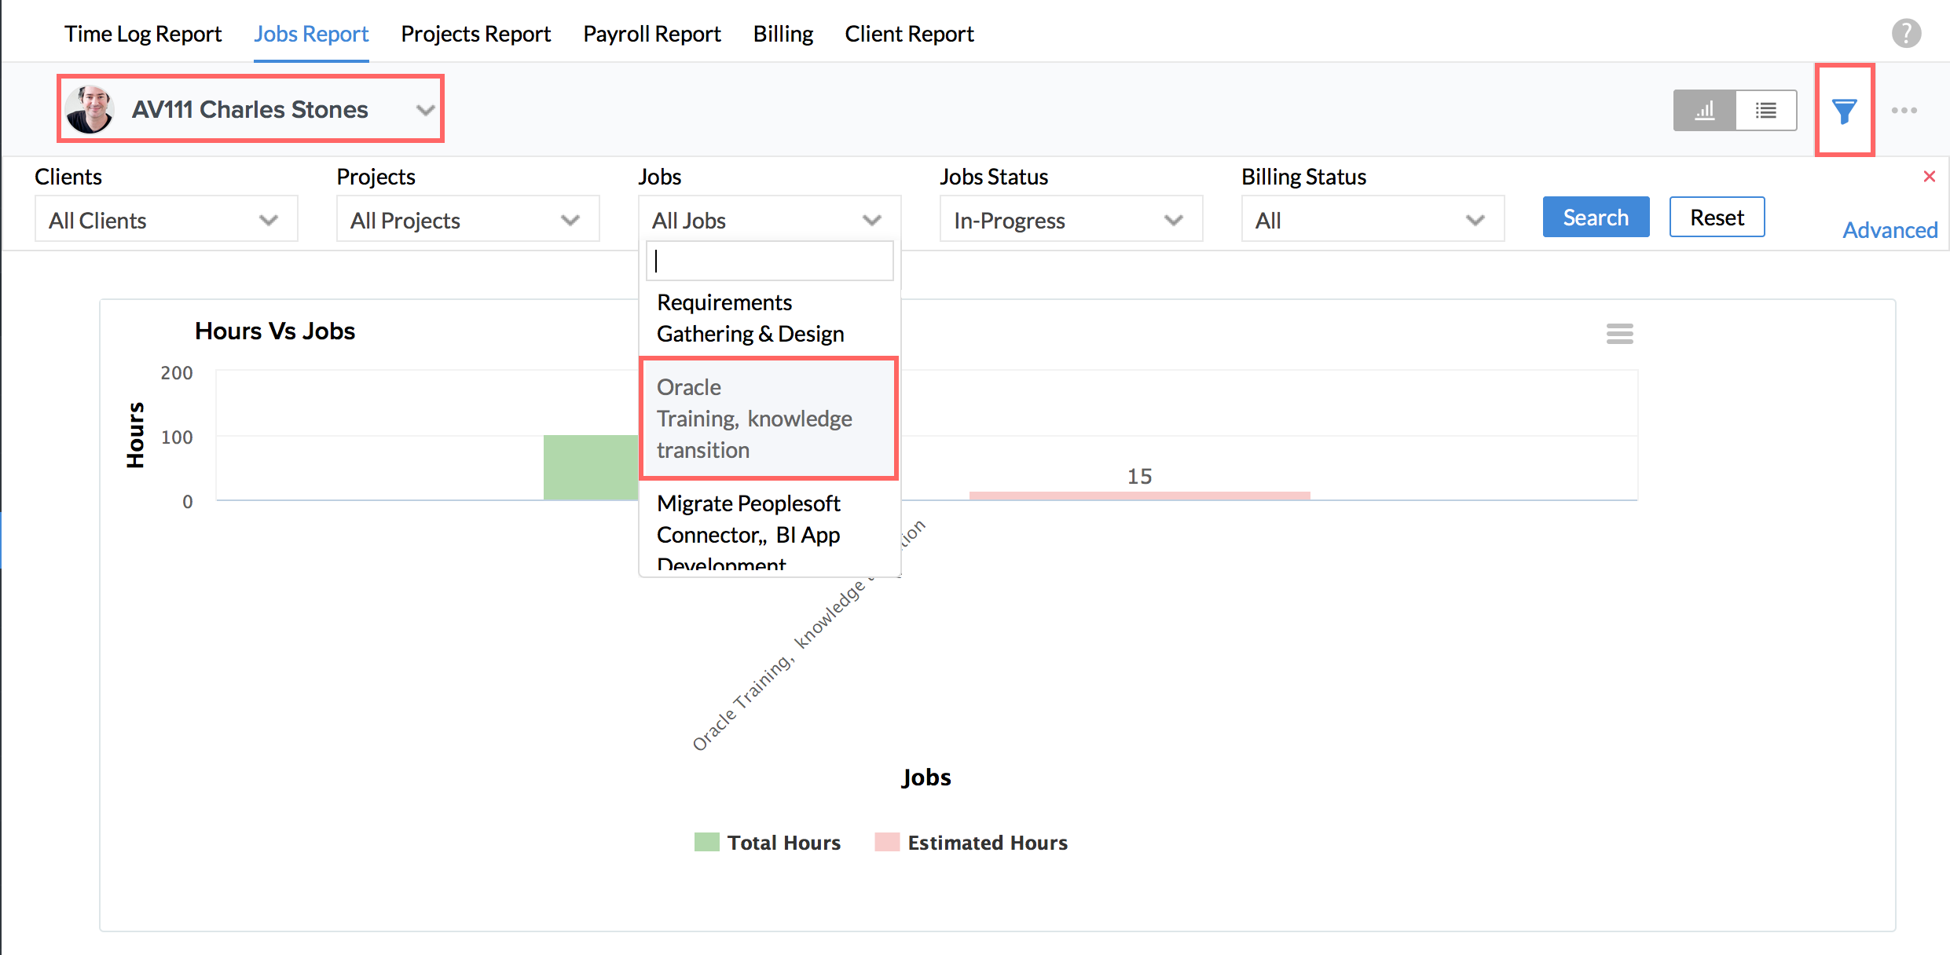This screenshot has height=955, width=1950.
Task: Click Charles Stones profile avatar
Action: pyautogui.click(x=90, y=109)
